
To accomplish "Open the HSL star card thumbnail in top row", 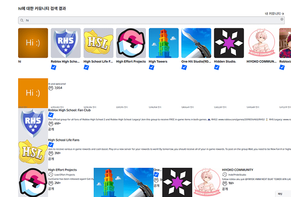I will 98,43.
